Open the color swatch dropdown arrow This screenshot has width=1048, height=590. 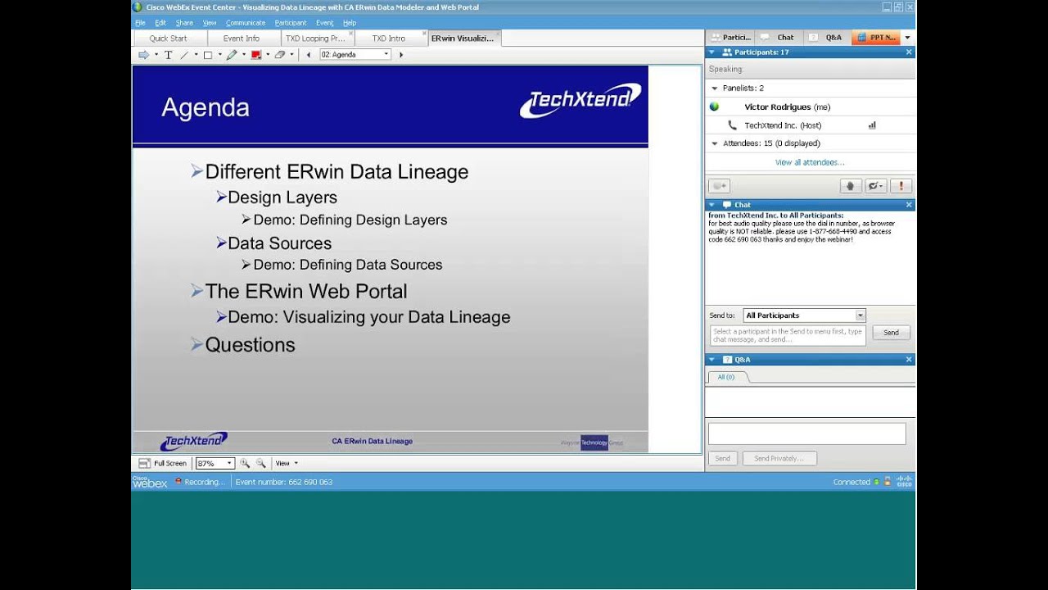[x=267, y=55]
